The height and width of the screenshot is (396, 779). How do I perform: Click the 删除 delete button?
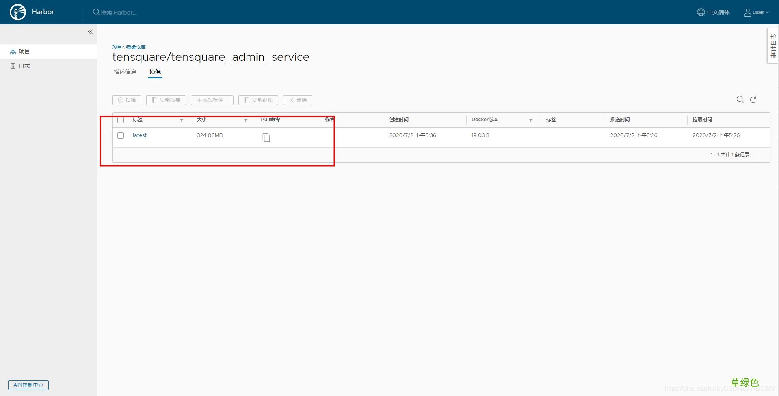[298, 100]
